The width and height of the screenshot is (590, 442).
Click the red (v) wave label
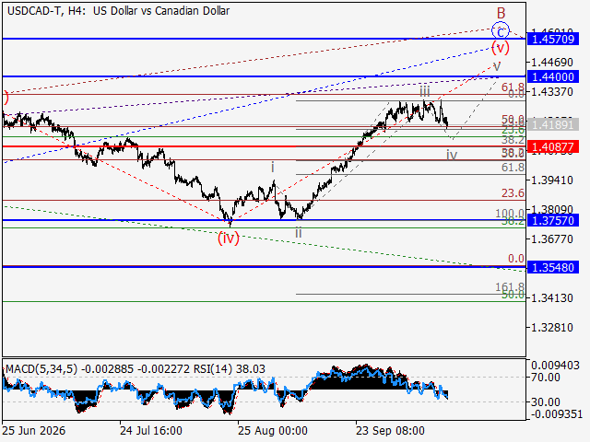501,48
